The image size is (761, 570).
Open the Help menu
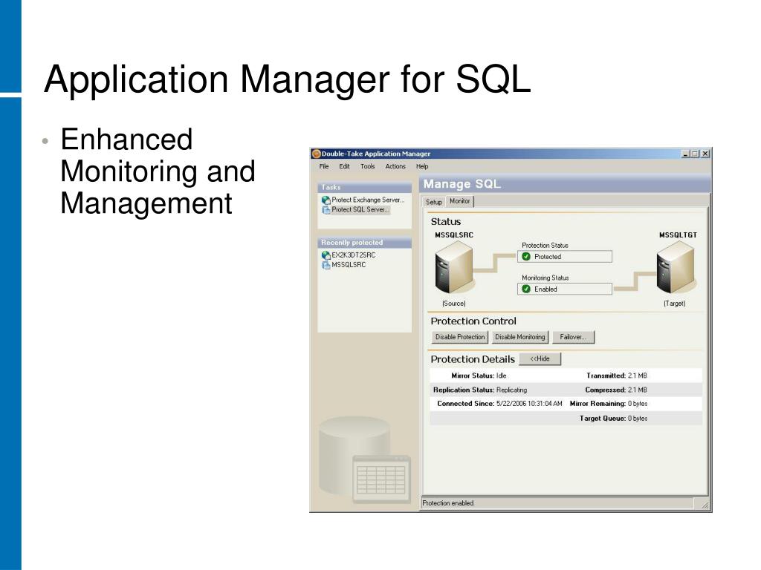[422, 166]
